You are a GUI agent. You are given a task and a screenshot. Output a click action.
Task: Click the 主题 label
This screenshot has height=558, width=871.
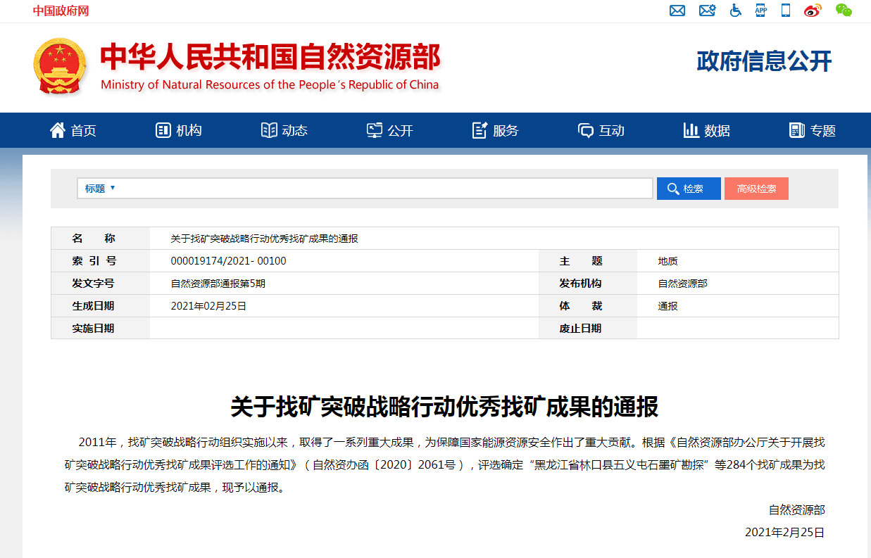(581, 261)
